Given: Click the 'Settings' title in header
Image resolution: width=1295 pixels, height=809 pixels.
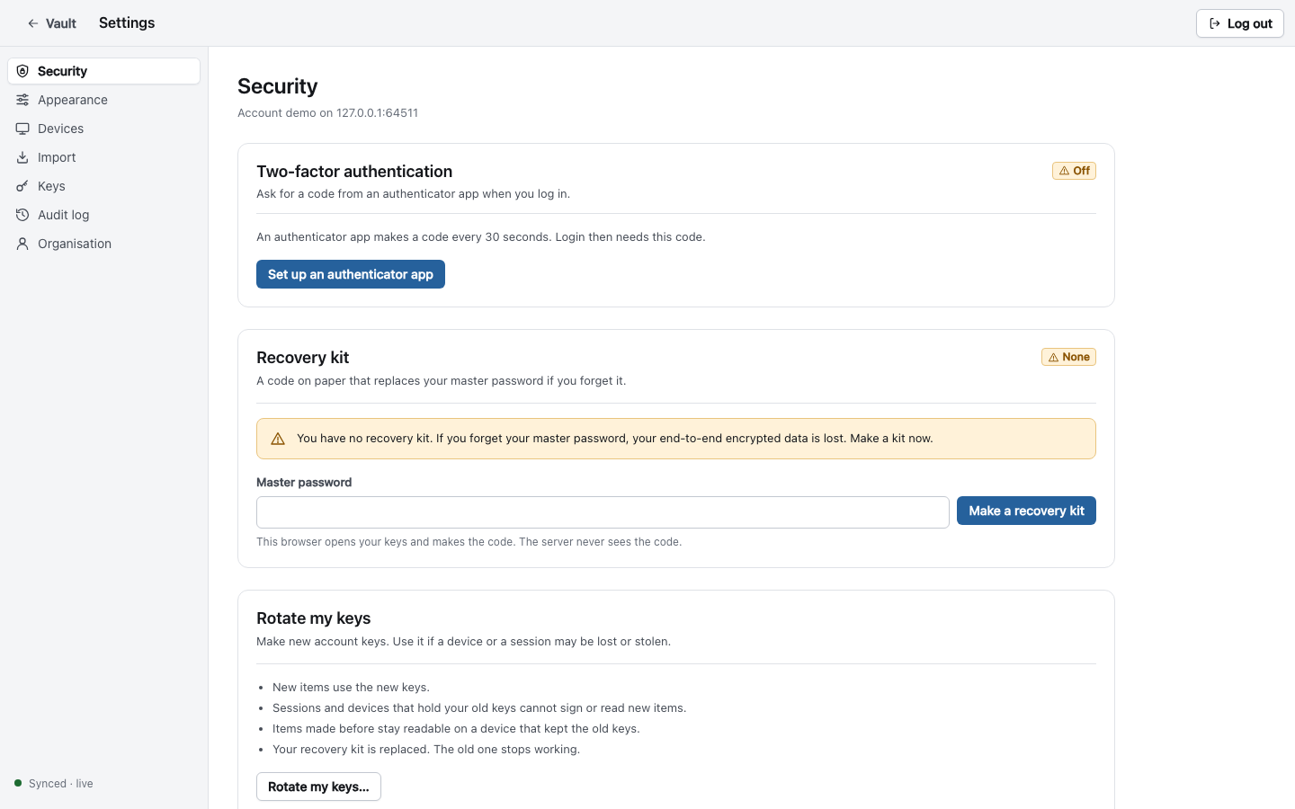Looking at the screenshot, I should click(127, 23).
